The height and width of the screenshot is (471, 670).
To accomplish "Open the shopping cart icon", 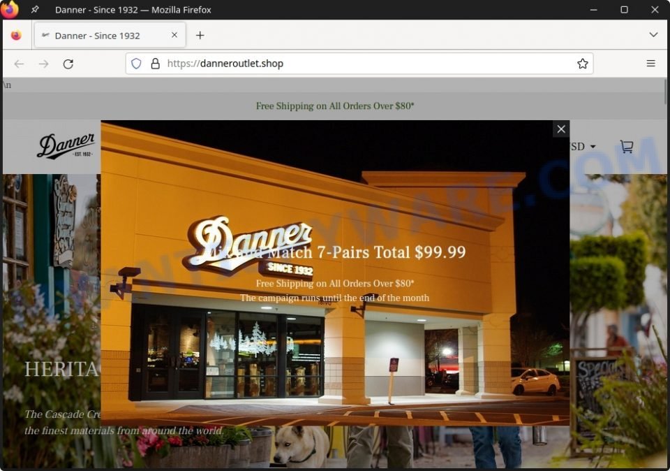I will (x=627, y=147).
